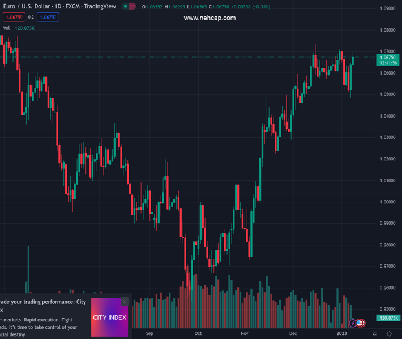
Task: Click the US flag economic event icon
Action: tap(360, 323)
